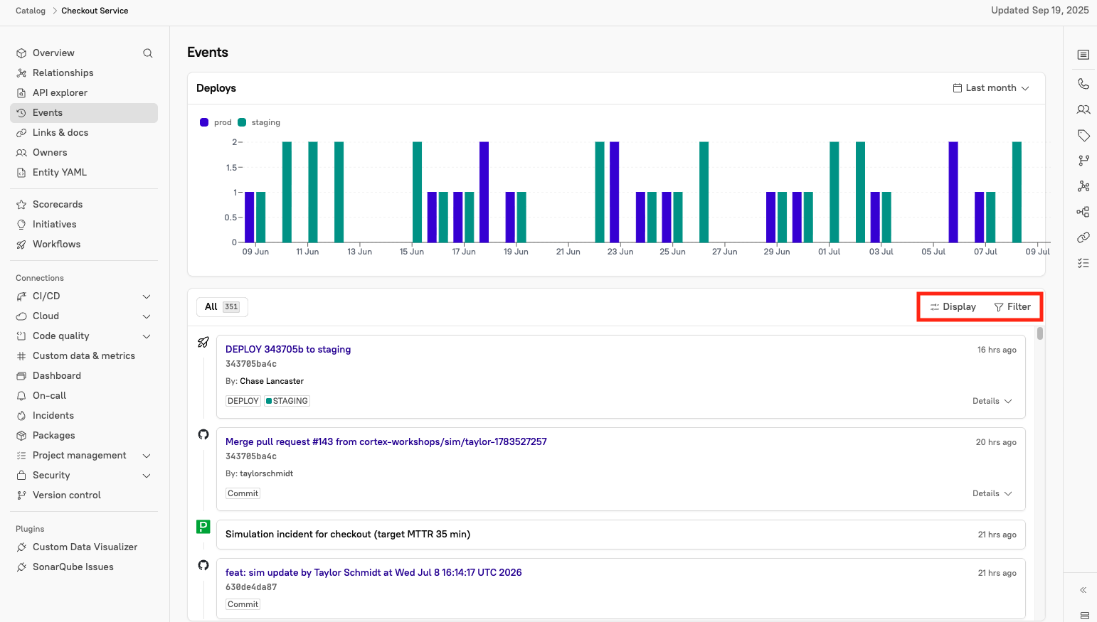Click the events list vertical scrollbar

pos(1040,333)
